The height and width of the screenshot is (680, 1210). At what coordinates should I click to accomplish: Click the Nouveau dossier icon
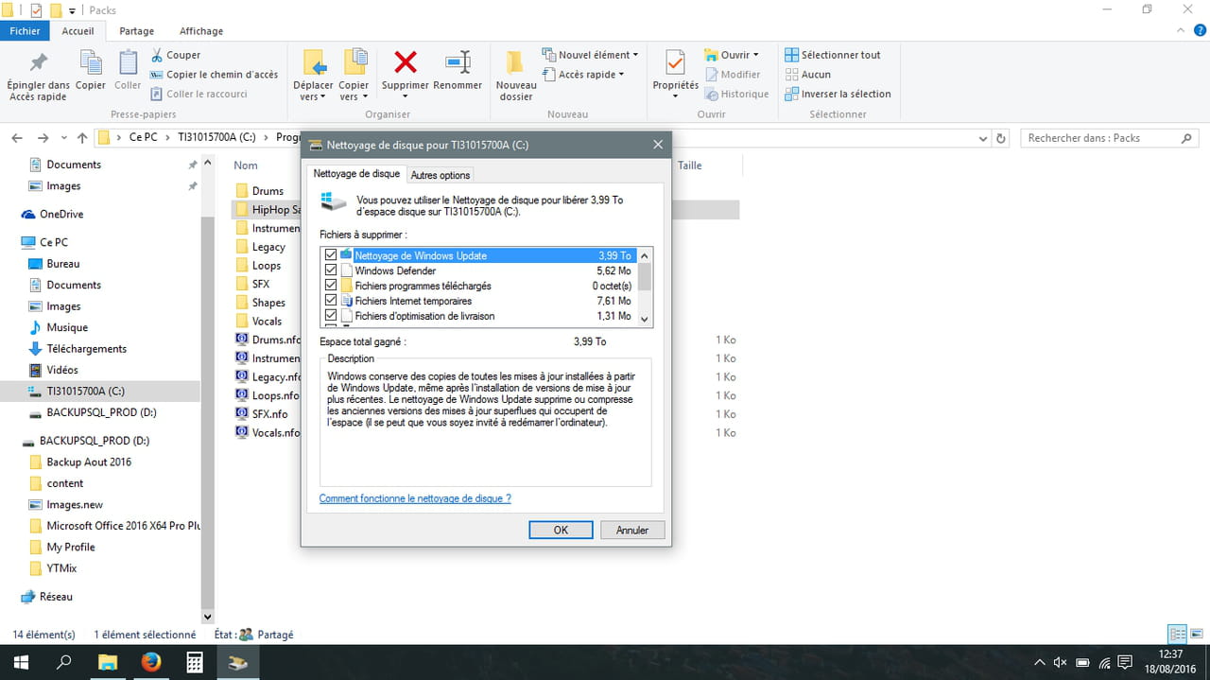pyautogui.click(x=515, y=62)
